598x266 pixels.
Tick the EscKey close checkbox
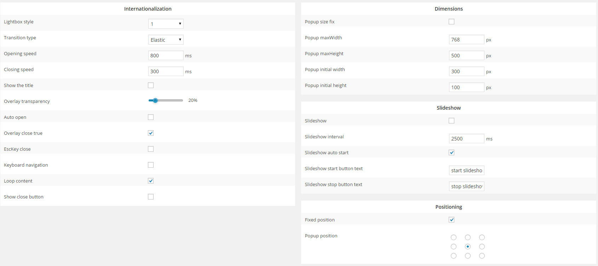[x=151, y=149]
